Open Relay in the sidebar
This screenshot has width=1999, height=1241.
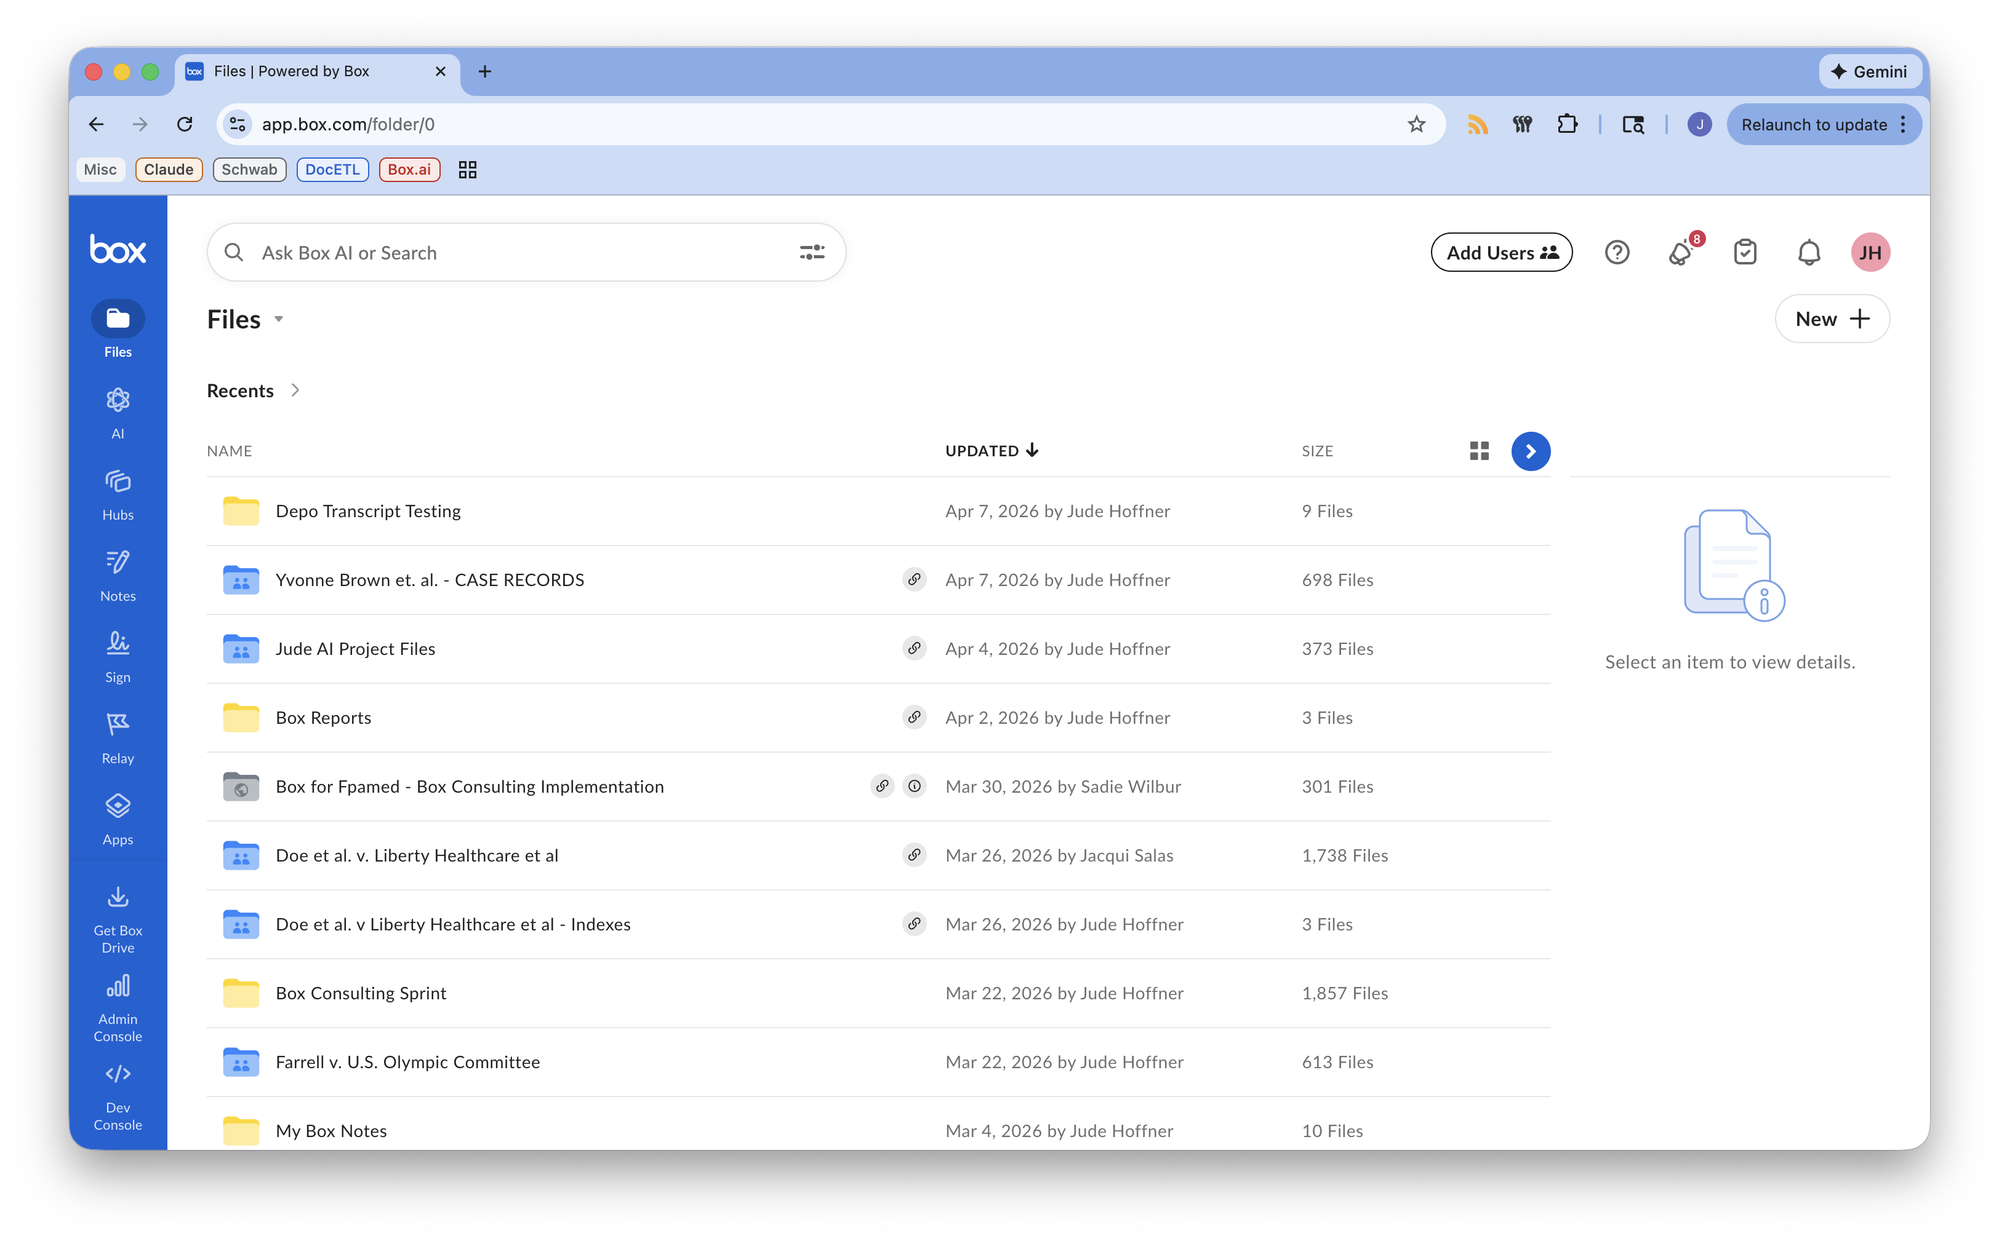click(x=118, y=735)
